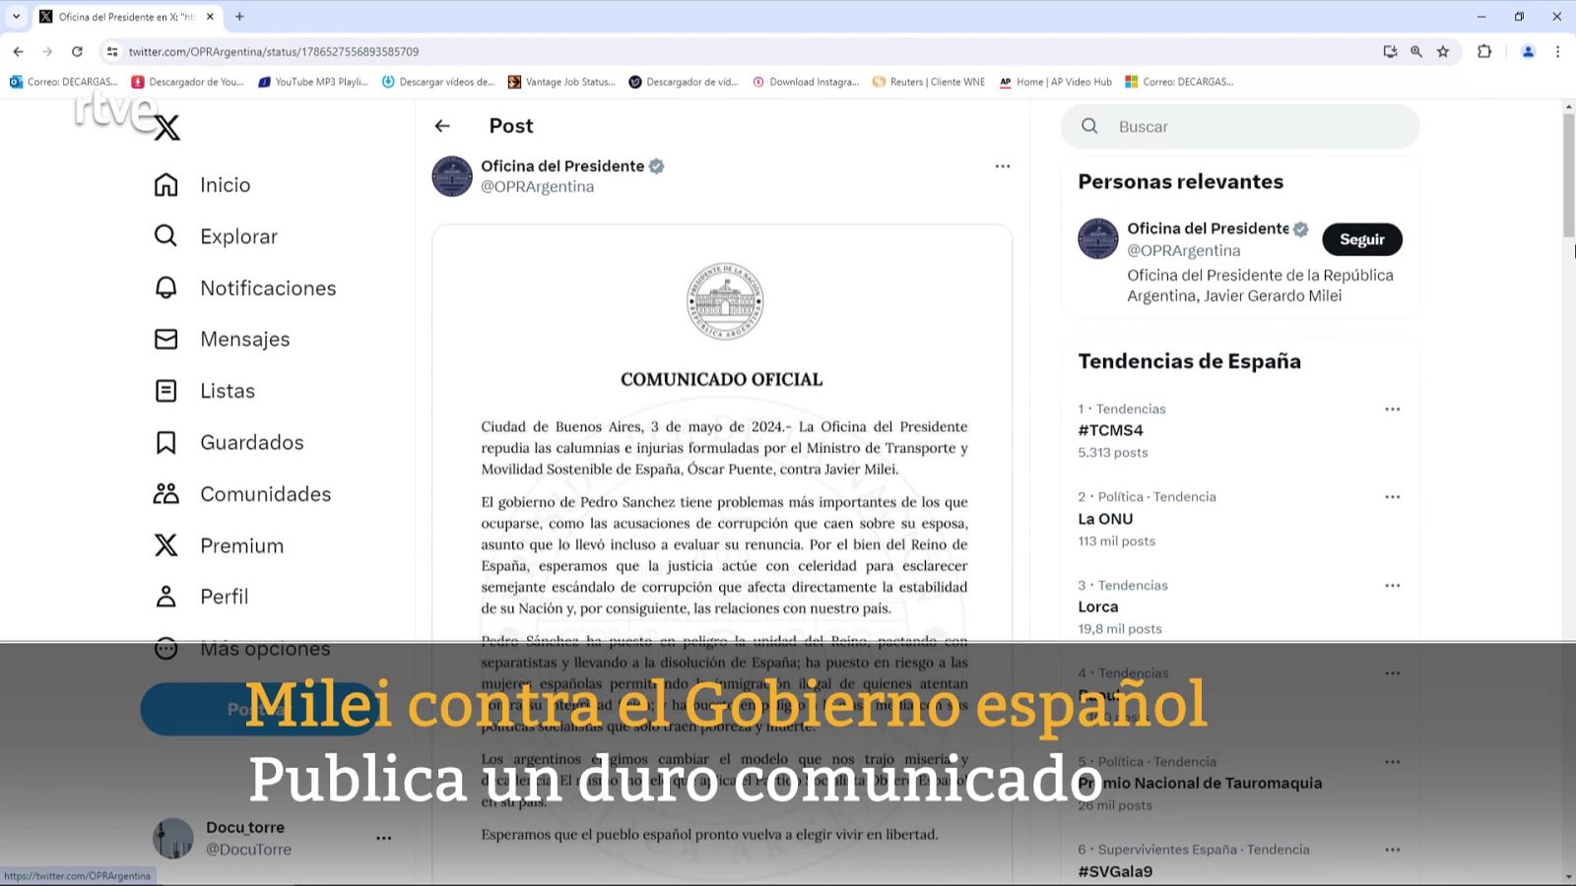Go back using the post's arrow icon
This screenshot has height=886, width=1576.
442,126
